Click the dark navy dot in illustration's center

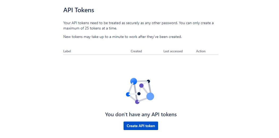tap(139, 94)
